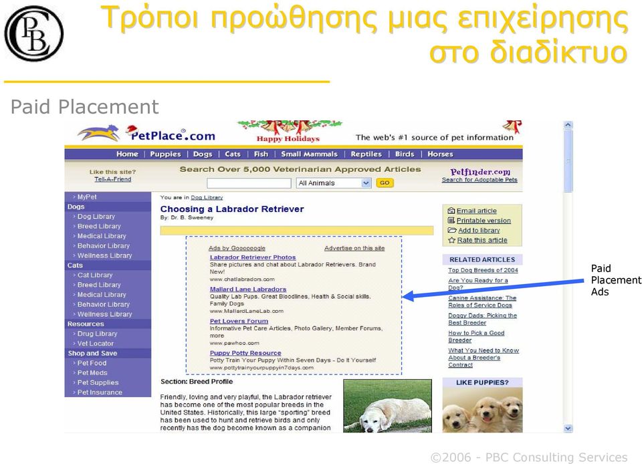Open Pet Supplies in the sidebar

(x=98, y=382)
